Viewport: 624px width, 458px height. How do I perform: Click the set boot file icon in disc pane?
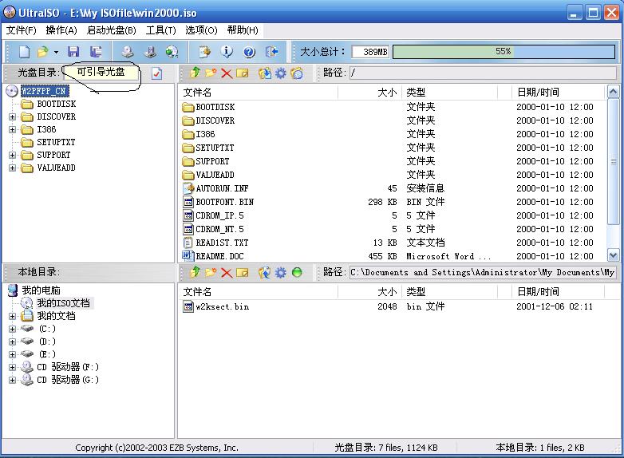pos(297,73)
